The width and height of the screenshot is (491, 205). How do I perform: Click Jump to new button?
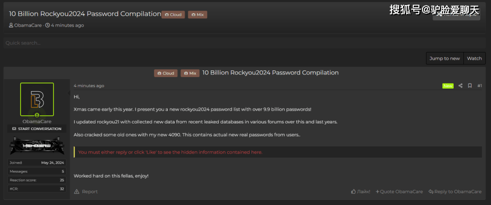tap(444, 58)
